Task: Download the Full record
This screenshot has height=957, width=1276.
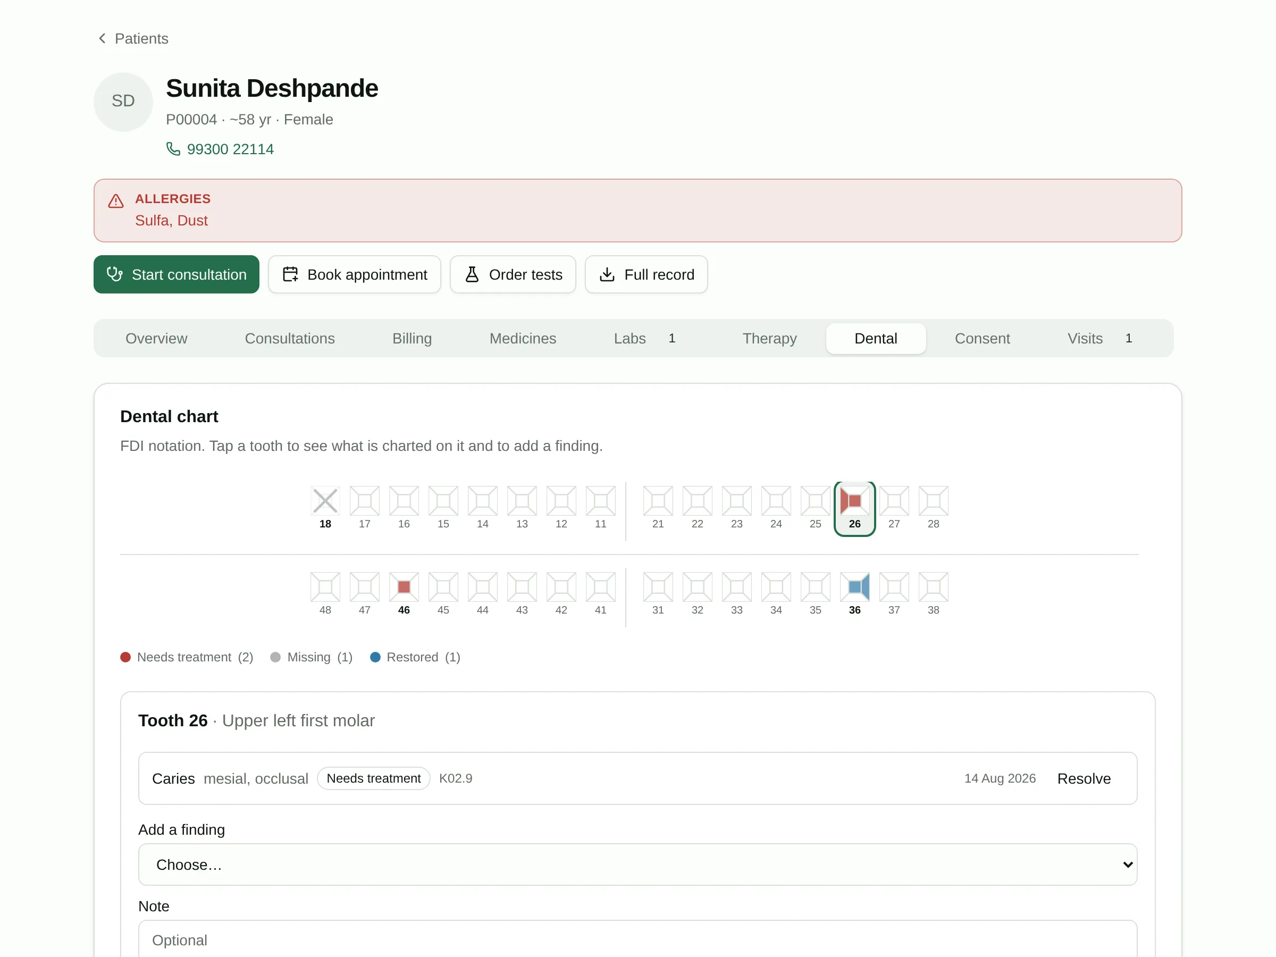Action: (646, 274)
